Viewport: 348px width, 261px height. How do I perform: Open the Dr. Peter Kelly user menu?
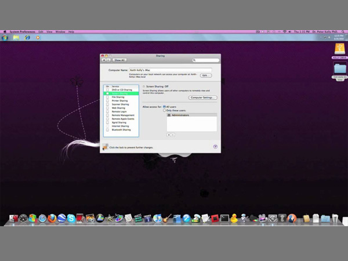pos(325,32)
